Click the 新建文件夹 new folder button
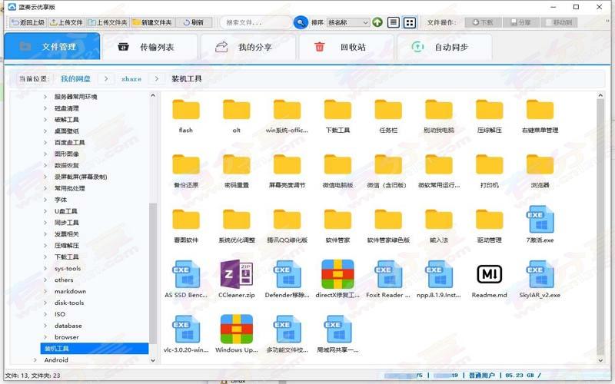The height and width of the screenshot is (384, 615). (151, 22)
